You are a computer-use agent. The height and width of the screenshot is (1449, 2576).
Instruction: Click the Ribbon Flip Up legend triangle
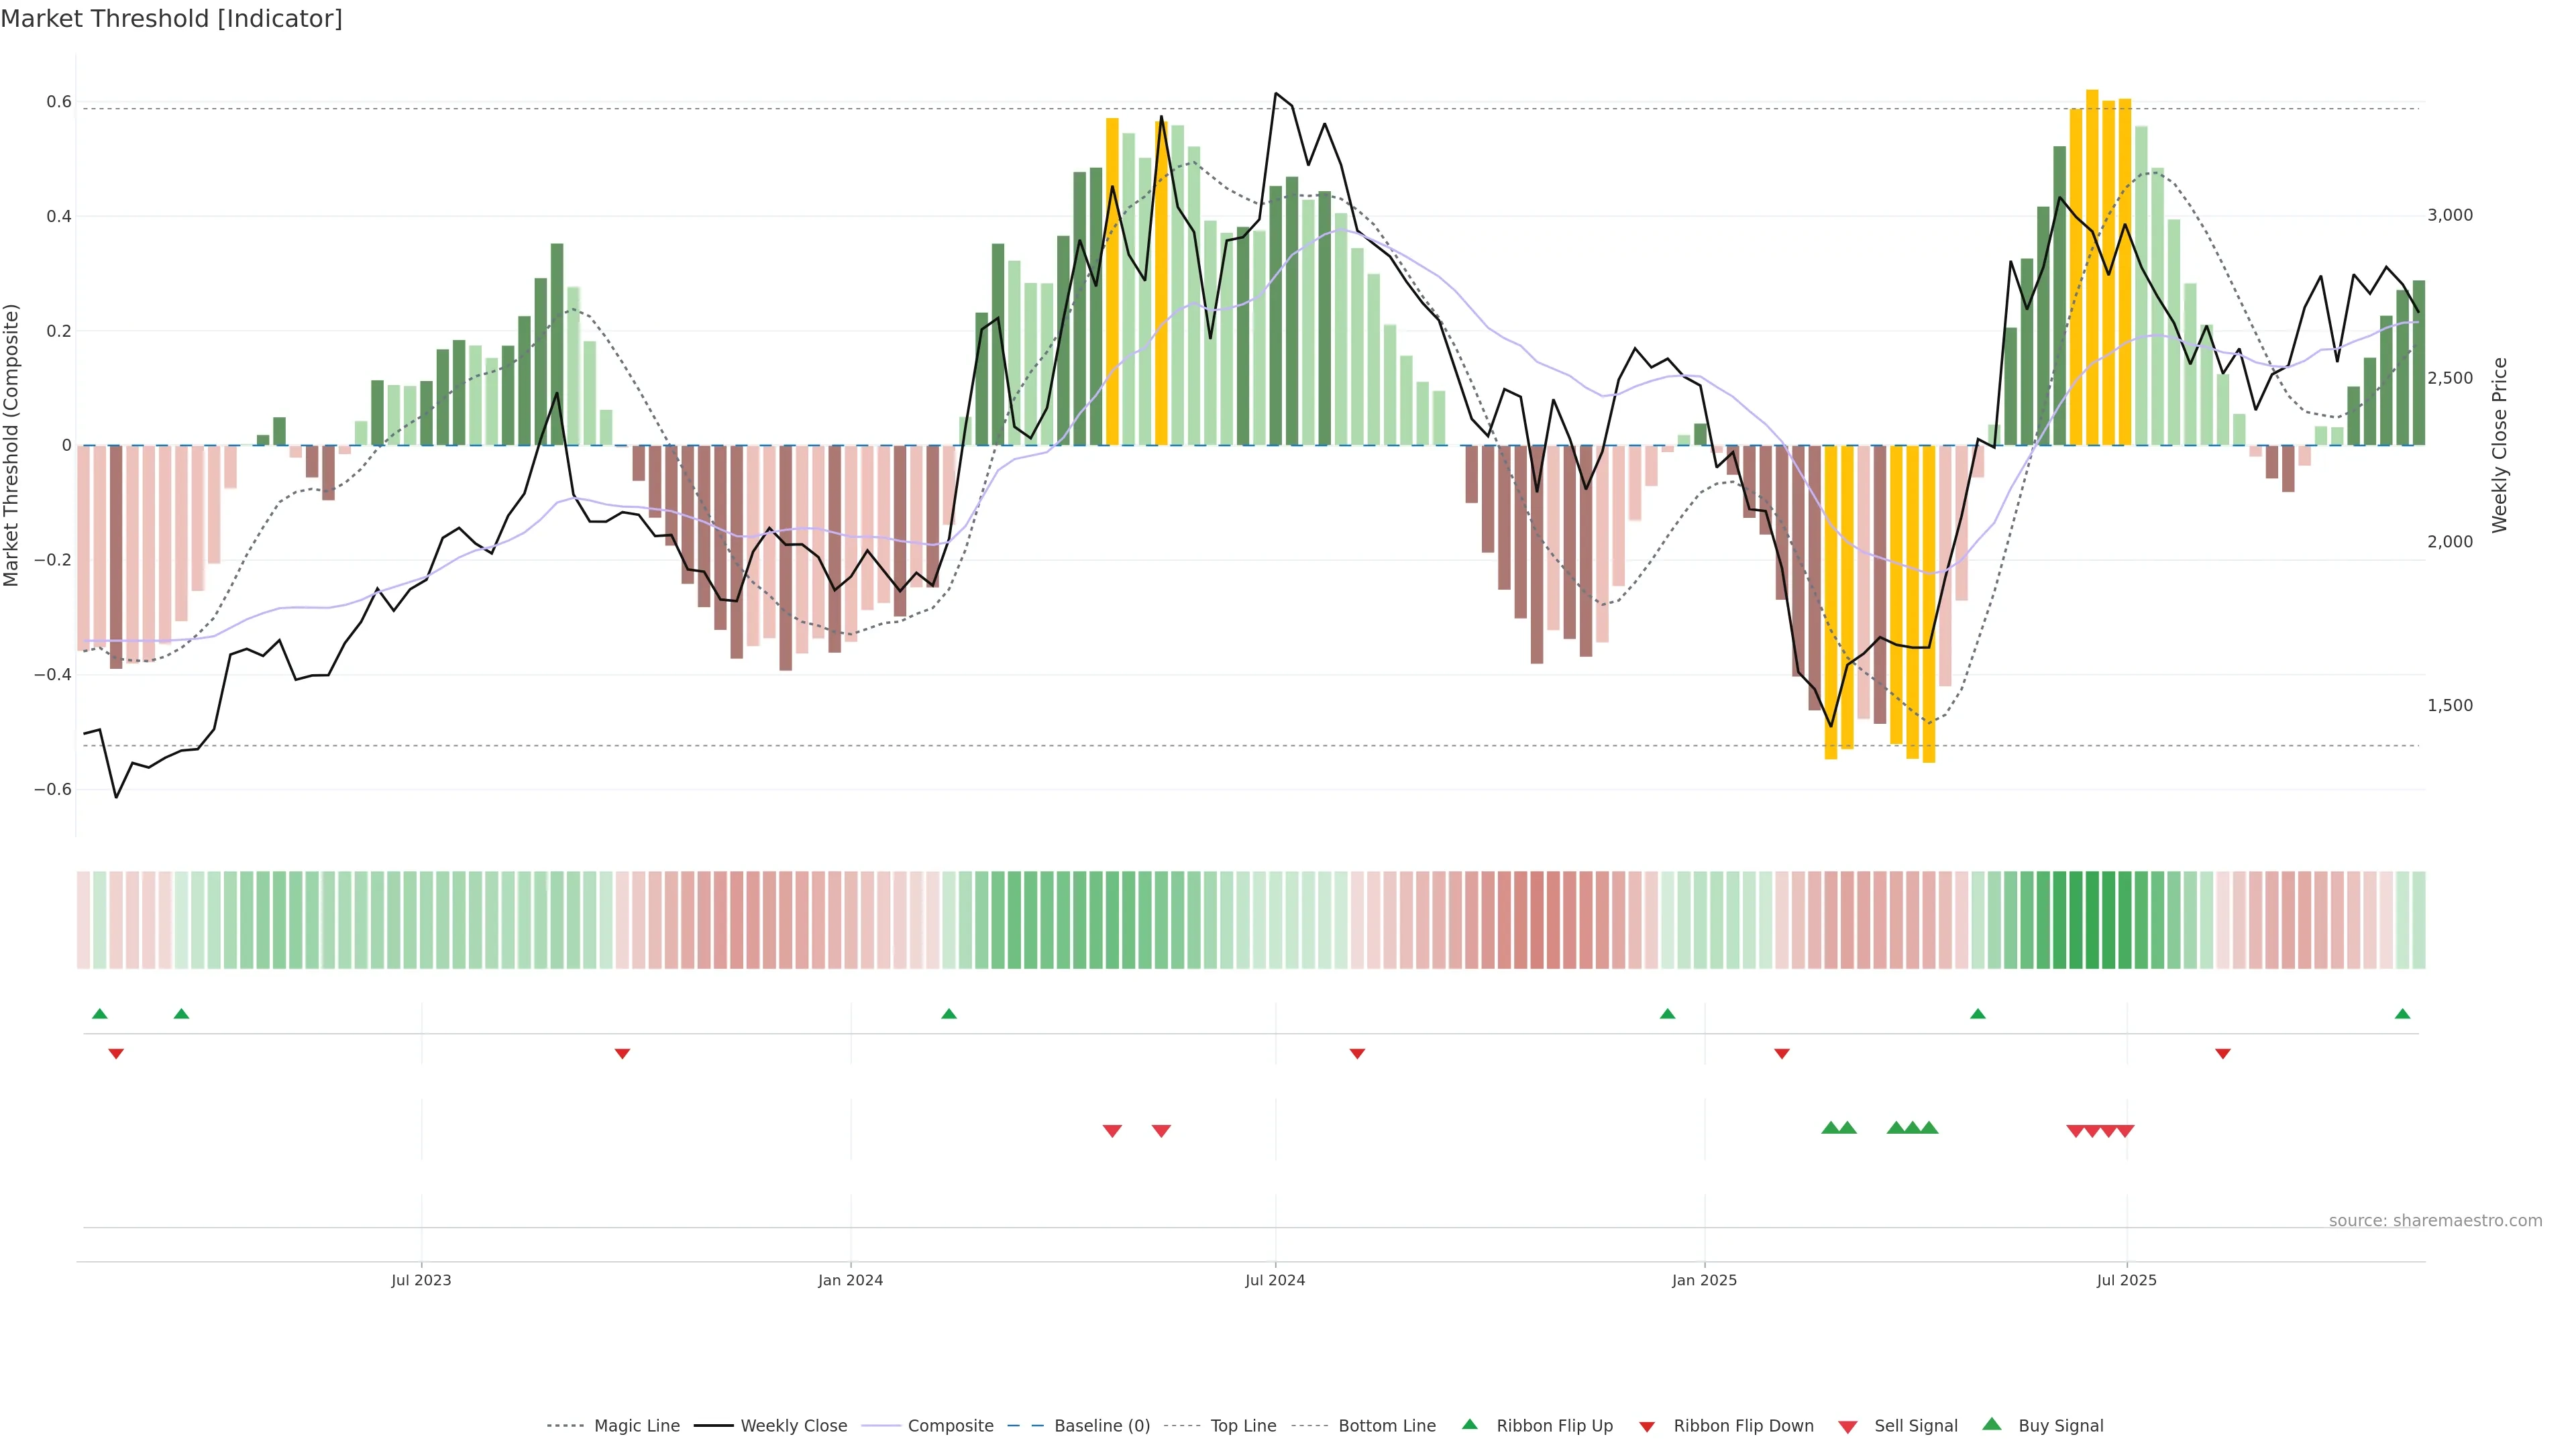point(1469,1424)
